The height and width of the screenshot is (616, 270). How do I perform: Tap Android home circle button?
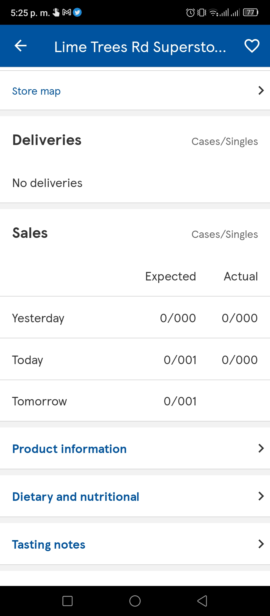(135, 601)
